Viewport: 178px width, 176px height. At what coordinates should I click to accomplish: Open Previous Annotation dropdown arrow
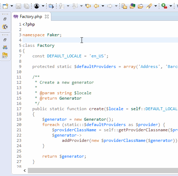pos(81,6)
